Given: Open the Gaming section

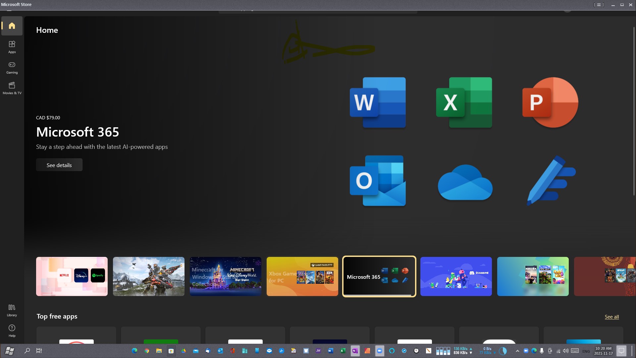Looking at the screenshot, I should (x=12, y=68).
